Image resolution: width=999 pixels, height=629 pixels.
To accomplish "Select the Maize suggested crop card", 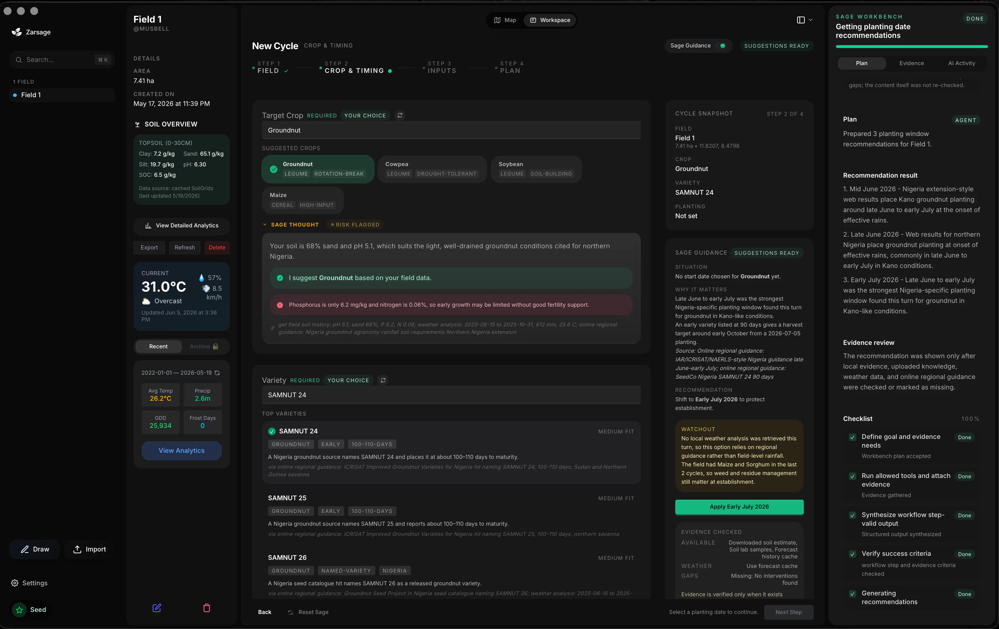I will 303,200.
